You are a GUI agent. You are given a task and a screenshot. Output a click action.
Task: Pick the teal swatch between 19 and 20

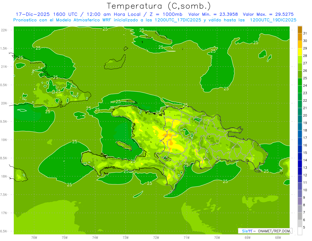click(x=300, y=119)
